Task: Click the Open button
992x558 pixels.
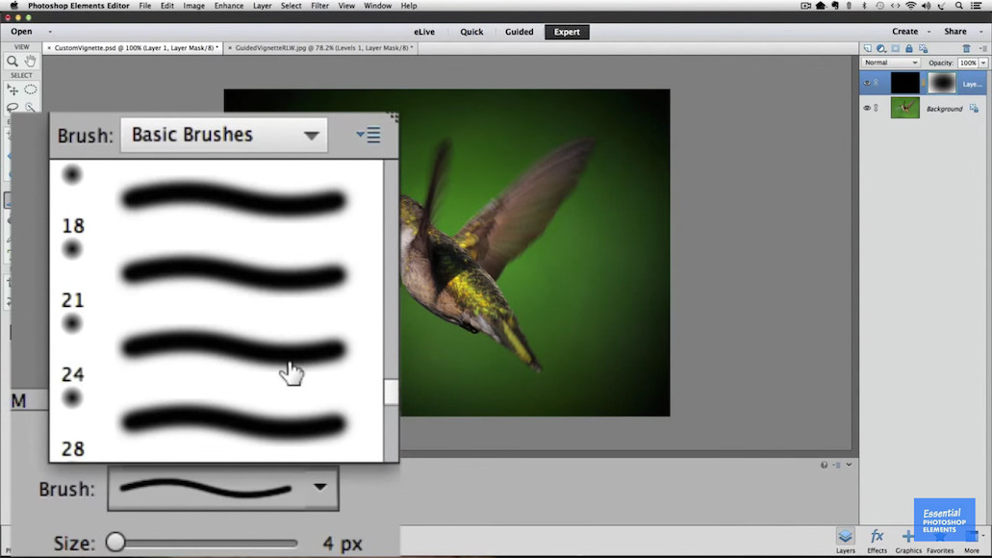Action: click(21, 32)
